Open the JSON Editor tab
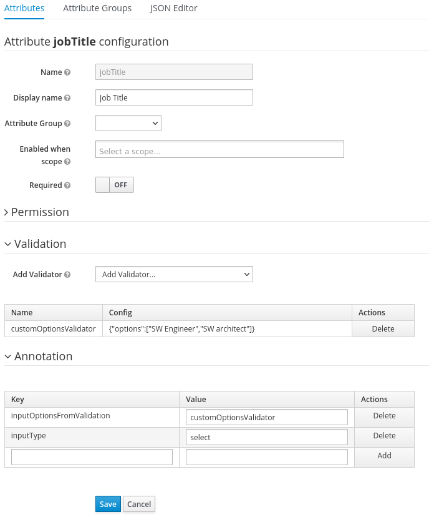The width and height of the screenshot is (429, 517). 173,8
